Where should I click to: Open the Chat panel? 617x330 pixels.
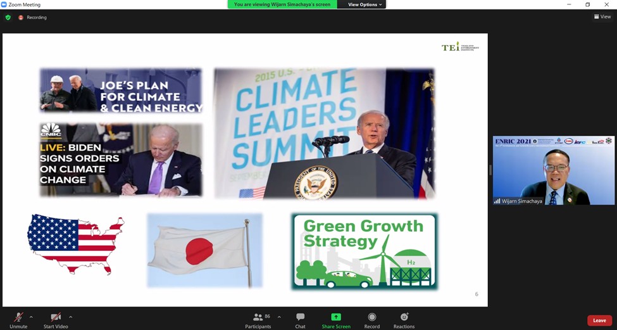tap(300, 320)
